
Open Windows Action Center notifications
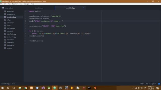tap(158, 88)
